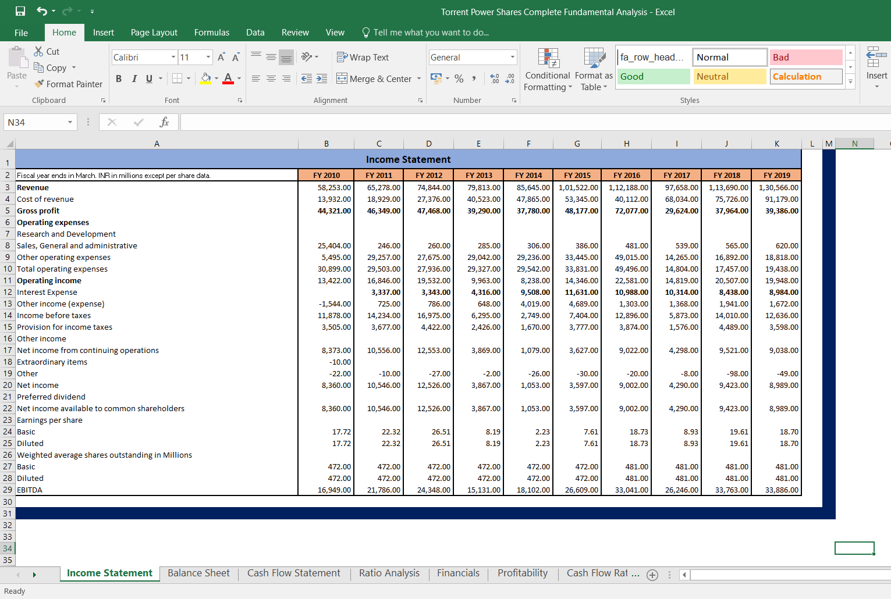Align text left

click(x=256, y=79)
